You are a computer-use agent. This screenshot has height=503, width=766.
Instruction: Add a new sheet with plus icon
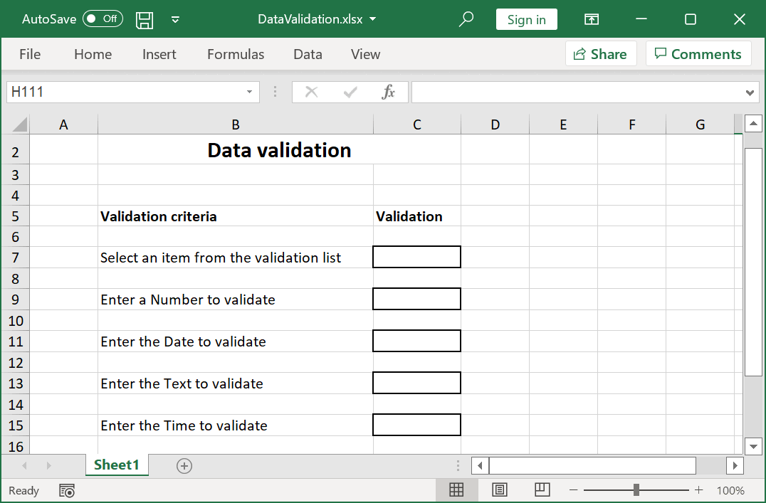click(184, 465)
